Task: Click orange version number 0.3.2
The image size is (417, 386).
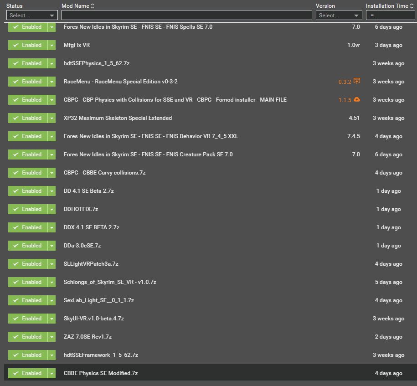Action: coord(345,82)
